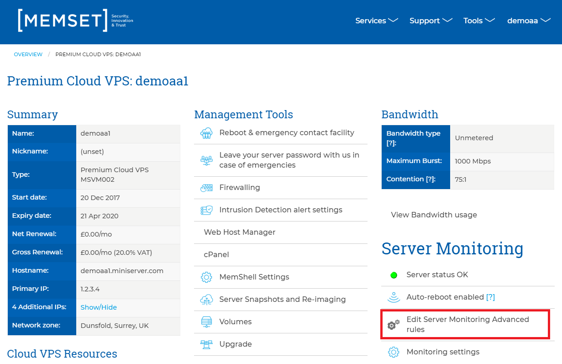Toggle Show/Hide additional IPs
Viewport: 562px width, 364px height.
[x=99, y=307]
